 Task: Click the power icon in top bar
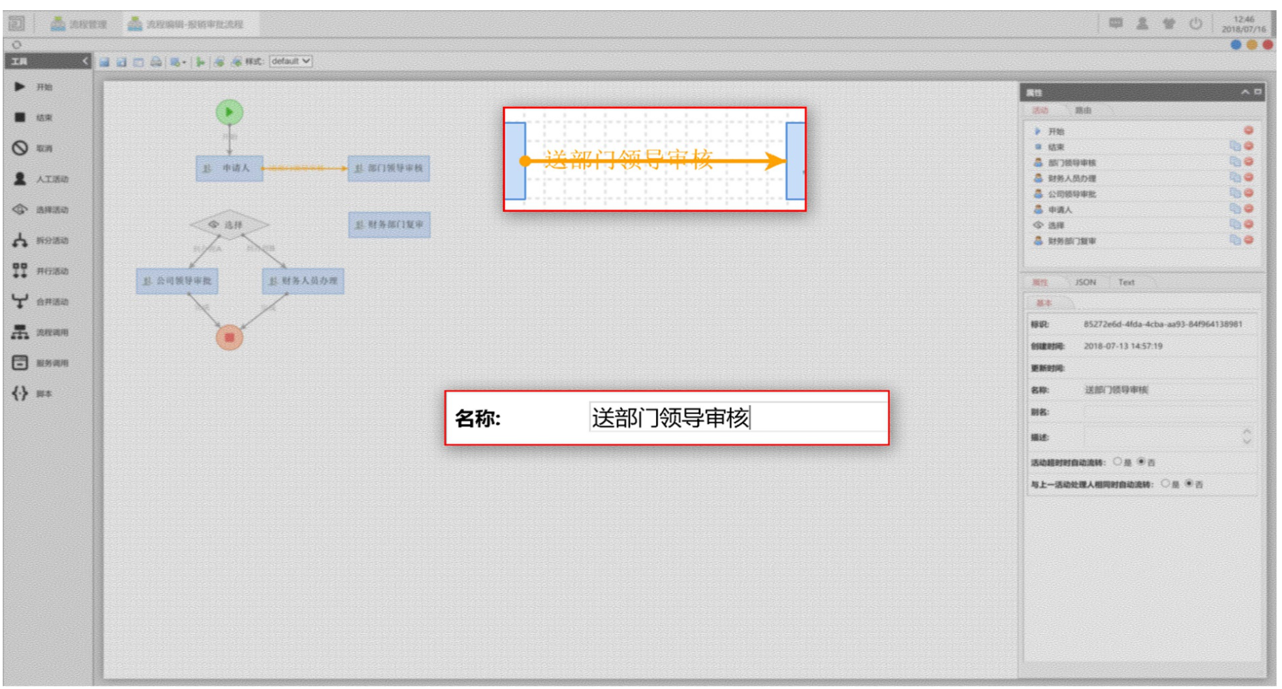click(1195, 24)
